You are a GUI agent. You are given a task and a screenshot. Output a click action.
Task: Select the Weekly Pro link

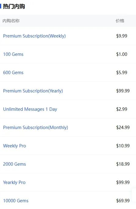tap(15, 146)
